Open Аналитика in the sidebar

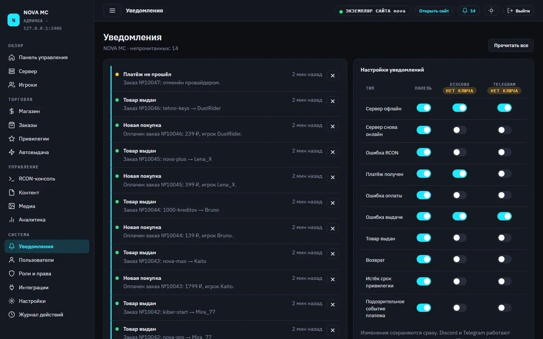[47, 220]
